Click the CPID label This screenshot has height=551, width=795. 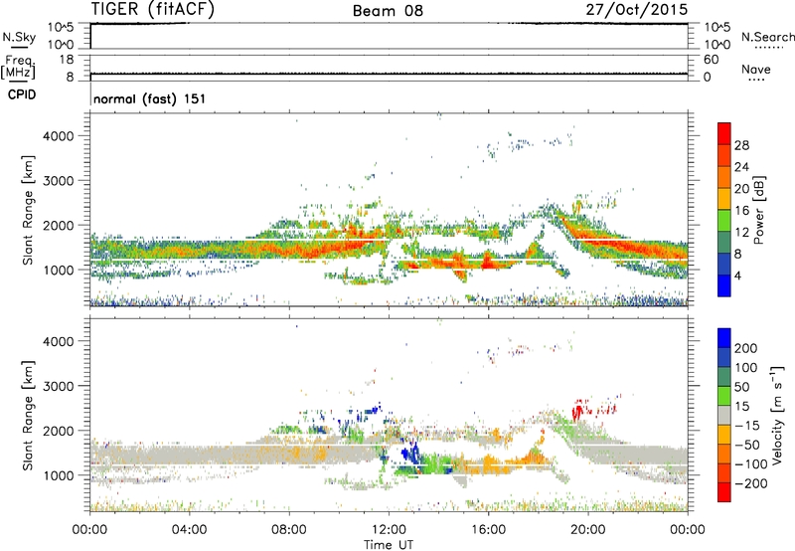(22, 94)
